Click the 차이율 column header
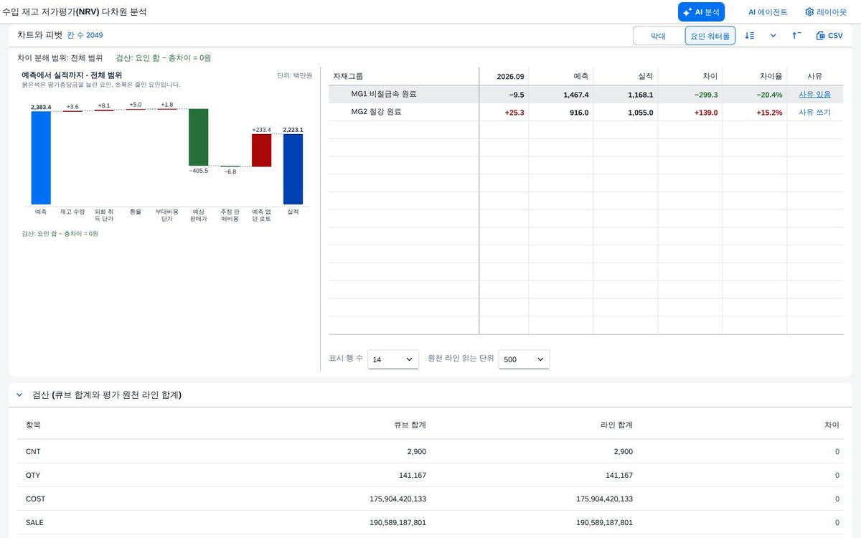The image size is (861, 538). click(771, 76)
